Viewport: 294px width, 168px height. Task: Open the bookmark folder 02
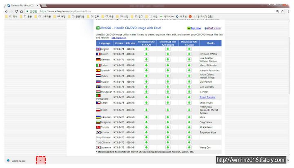coord(26,16)
